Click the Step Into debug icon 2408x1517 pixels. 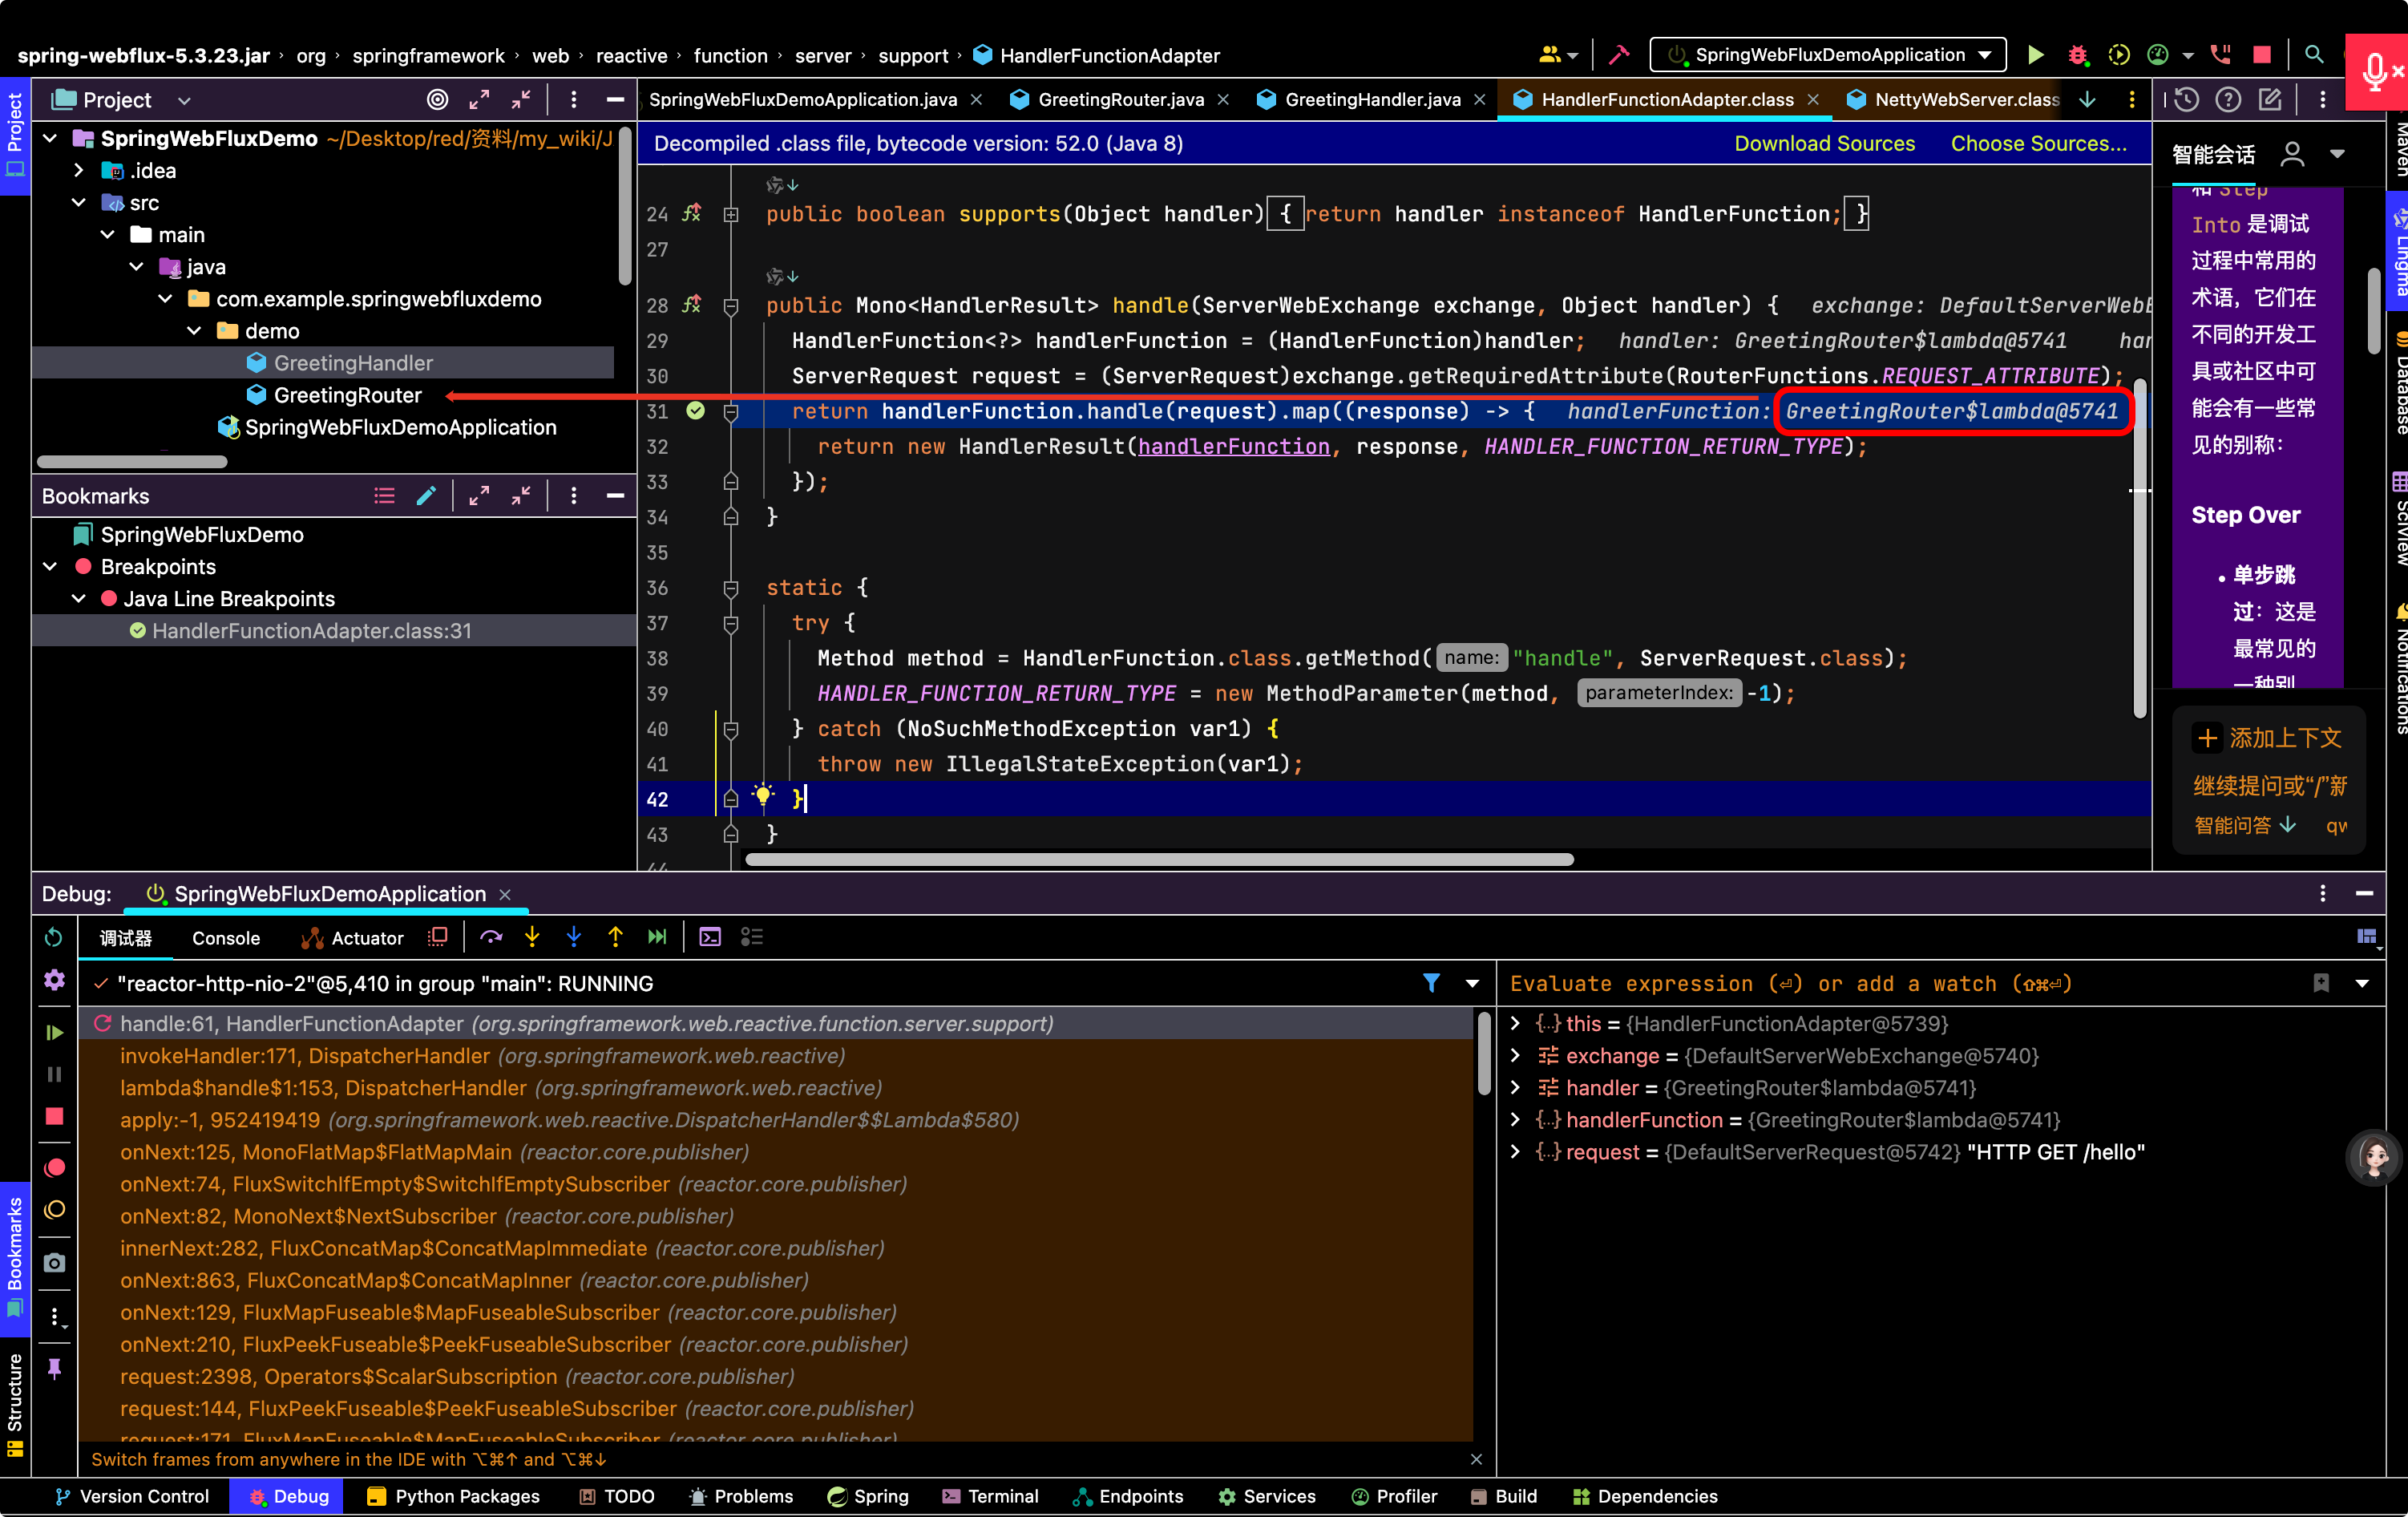pos(532,937)
